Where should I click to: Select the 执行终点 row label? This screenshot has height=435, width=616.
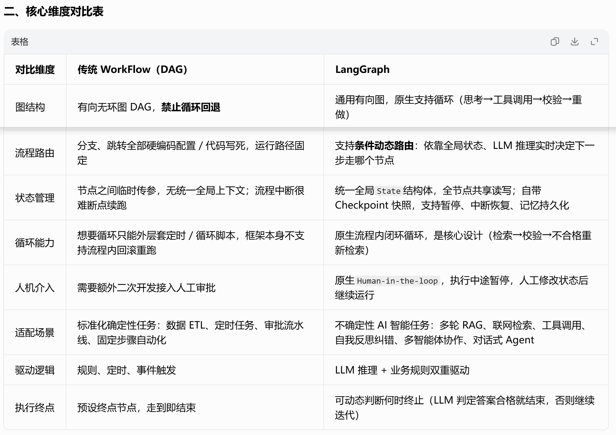pos(35,407)
